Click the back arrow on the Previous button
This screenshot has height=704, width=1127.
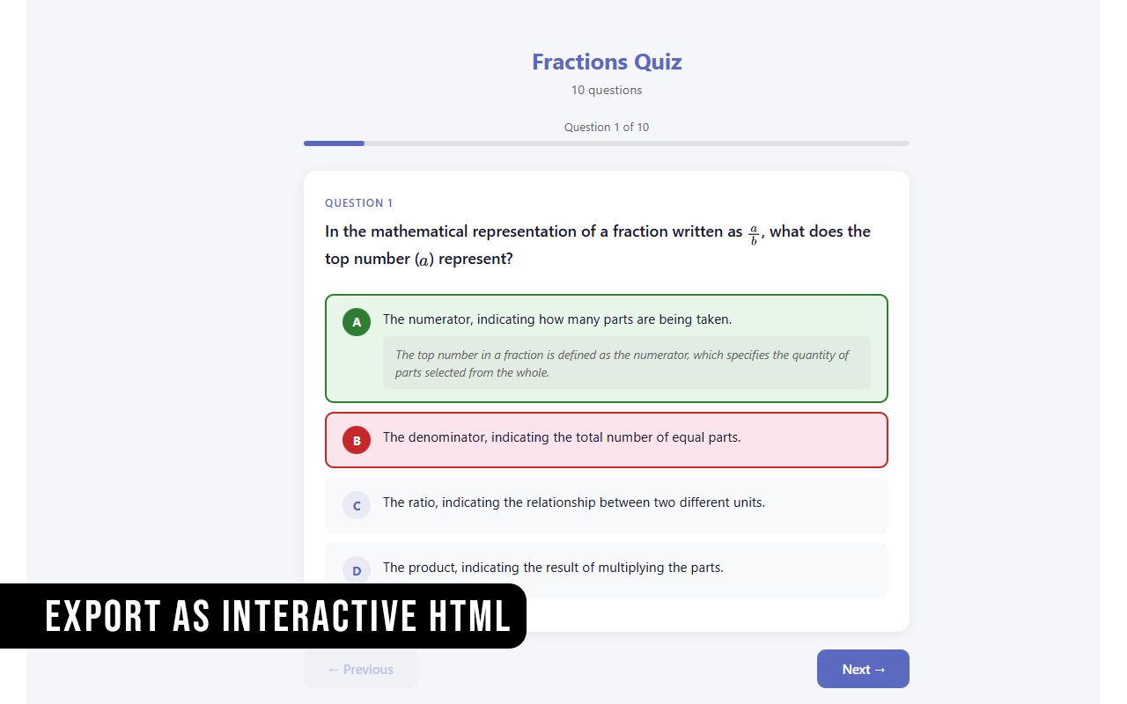tap(335, 669)
